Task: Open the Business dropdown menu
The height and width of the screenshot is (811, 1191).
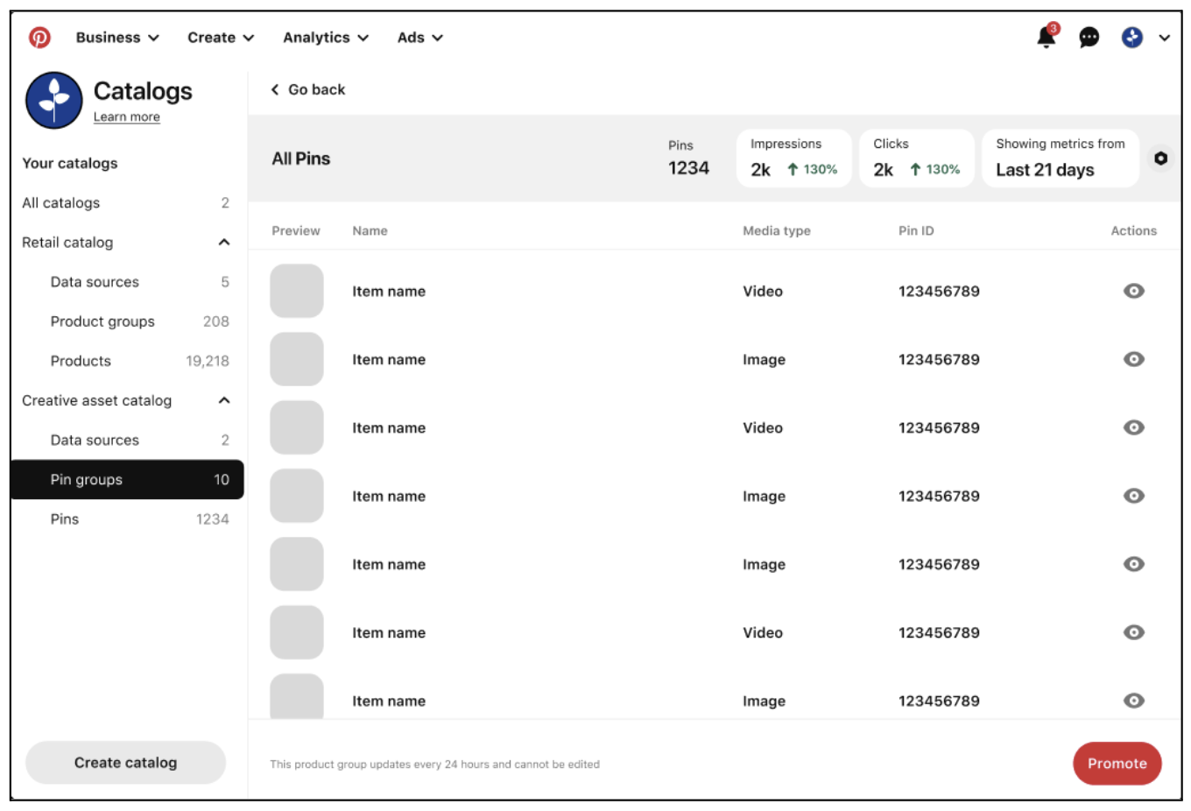Action: click(117, 38)
